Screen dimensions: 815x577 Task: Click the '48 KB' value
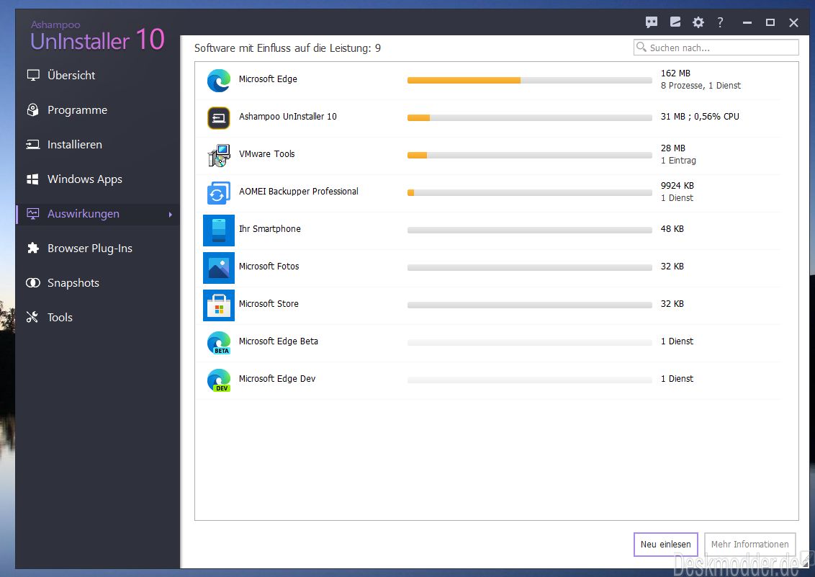click(672, 229)
